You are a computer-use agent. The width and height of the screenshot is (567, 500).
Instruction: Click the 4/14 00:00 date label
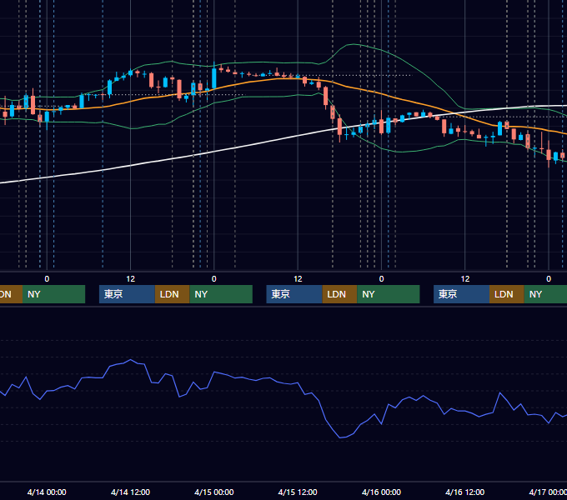point(47,492)
